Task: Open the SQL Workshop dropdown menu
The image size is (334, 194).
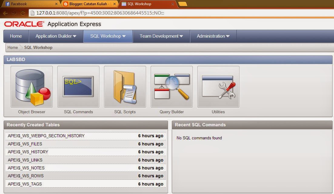Action: [x=108, y=36]
